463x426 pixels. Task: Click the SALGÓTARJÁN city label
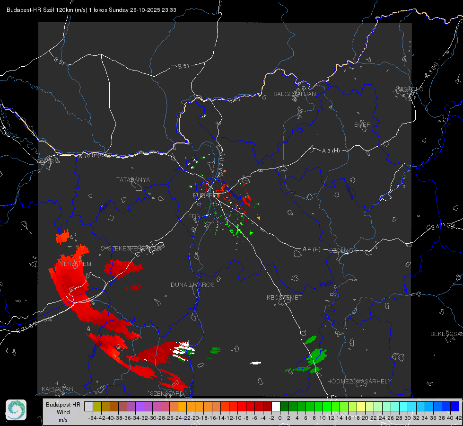point(294,94)
